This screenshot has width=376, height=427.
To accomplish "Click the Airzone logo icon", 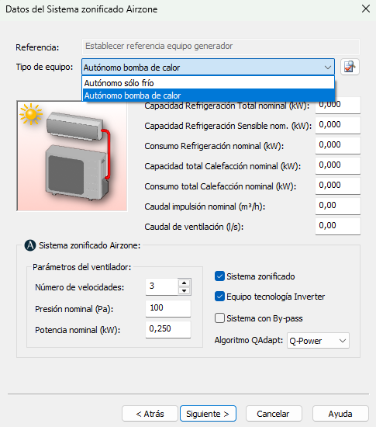I will pyautogui.click(x=30, y=245).
